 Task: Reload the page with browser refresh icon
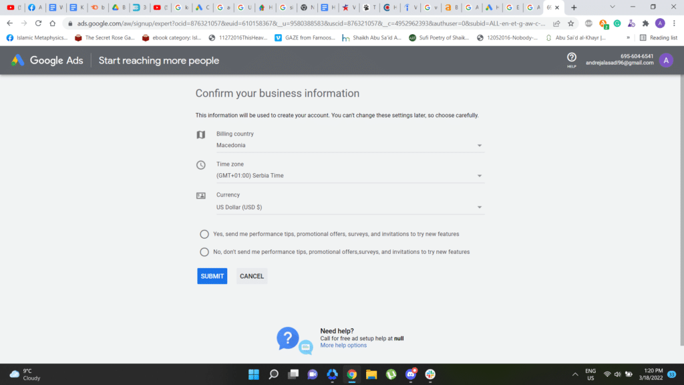(x=38, y=23)
